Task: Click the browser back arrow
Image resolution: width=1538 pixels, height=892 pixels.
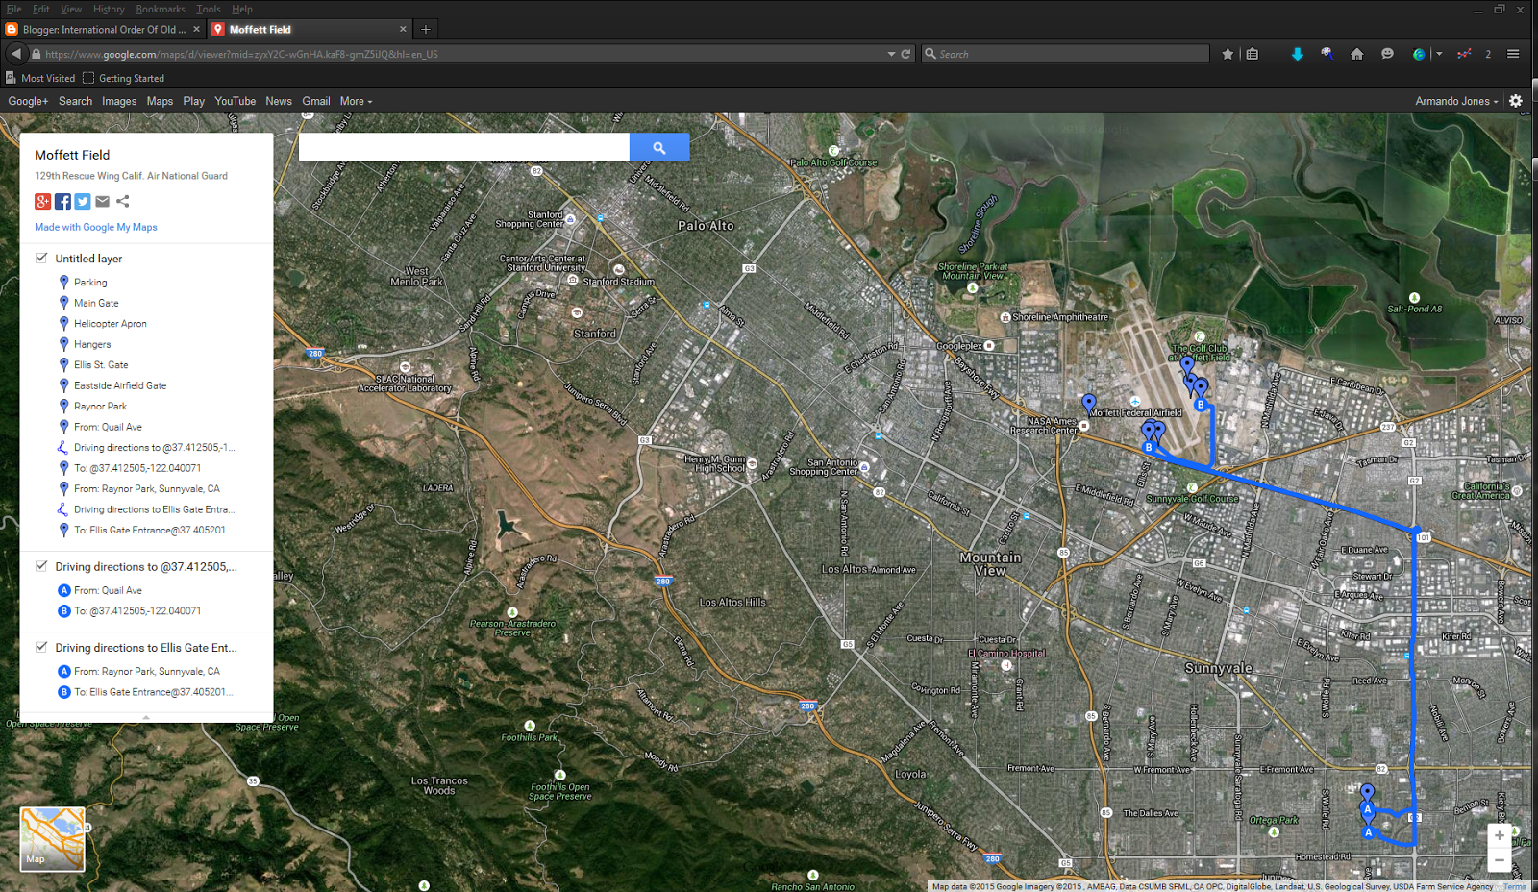Action: point(16,54)
